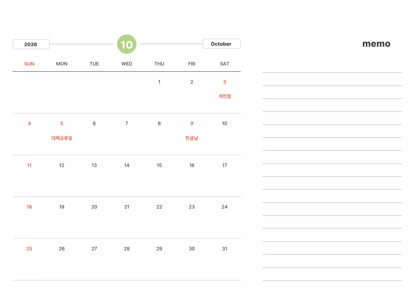
Task: Select date 27 on Tuesday
Action: tap(94, 249)
